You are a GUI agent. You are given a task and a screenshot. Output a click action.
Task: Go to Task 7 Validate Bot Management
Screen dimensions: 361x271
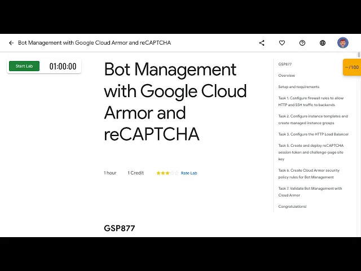[310, 192]
